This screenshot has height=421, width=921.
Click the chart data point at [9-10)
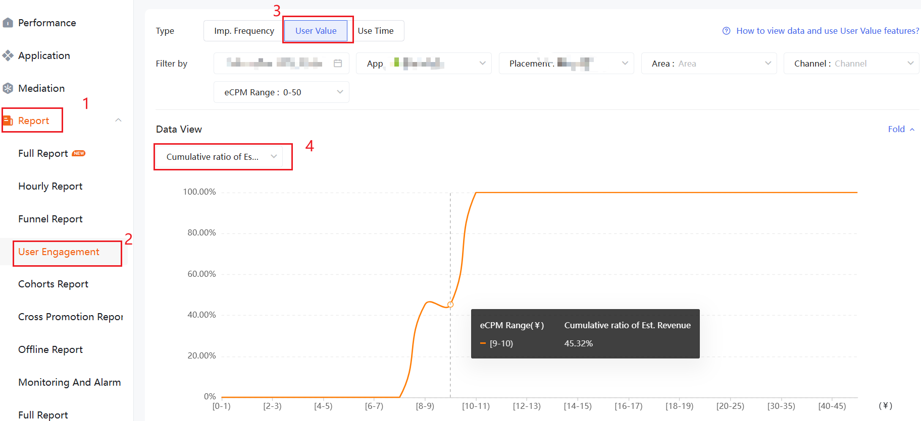coord(450,305)
